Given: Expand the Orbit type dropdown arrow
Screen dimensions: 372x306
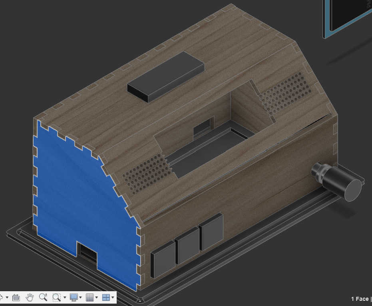Looking at the screenshot, I should 7,298.
